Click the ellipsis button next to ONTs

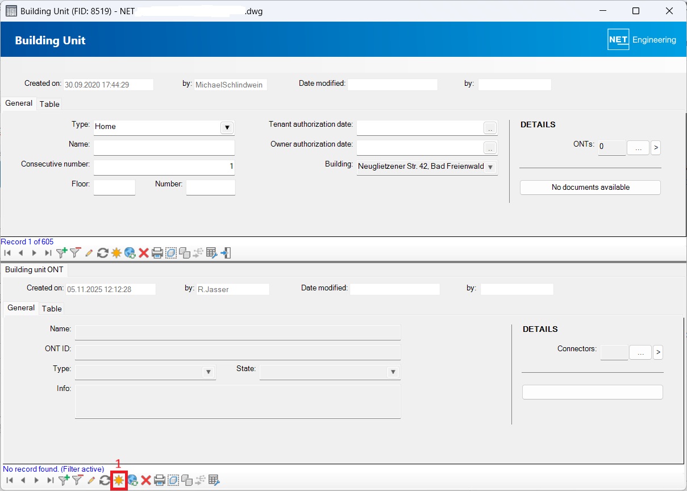(638, 148)
